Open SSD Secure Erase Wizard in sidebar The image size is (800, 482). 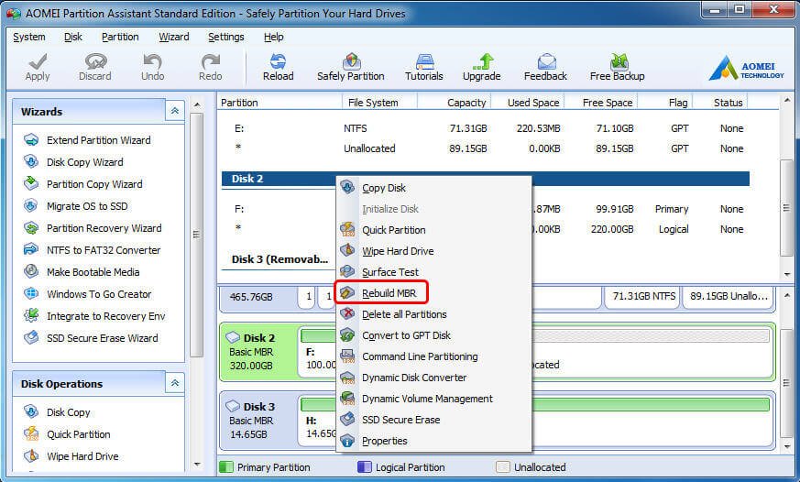point(91,337)
